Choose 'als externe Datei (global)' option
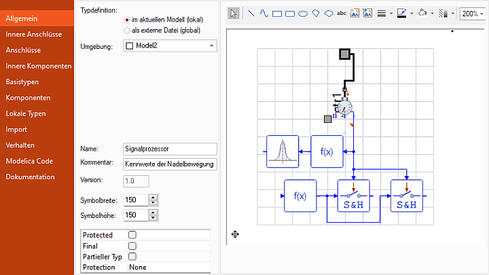Screen dimensions: 489x275 (128, 30)
